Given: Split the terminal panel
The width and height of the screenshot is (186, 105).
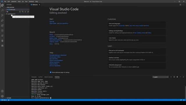Looking at the screenshot, I should coord(174,77).
